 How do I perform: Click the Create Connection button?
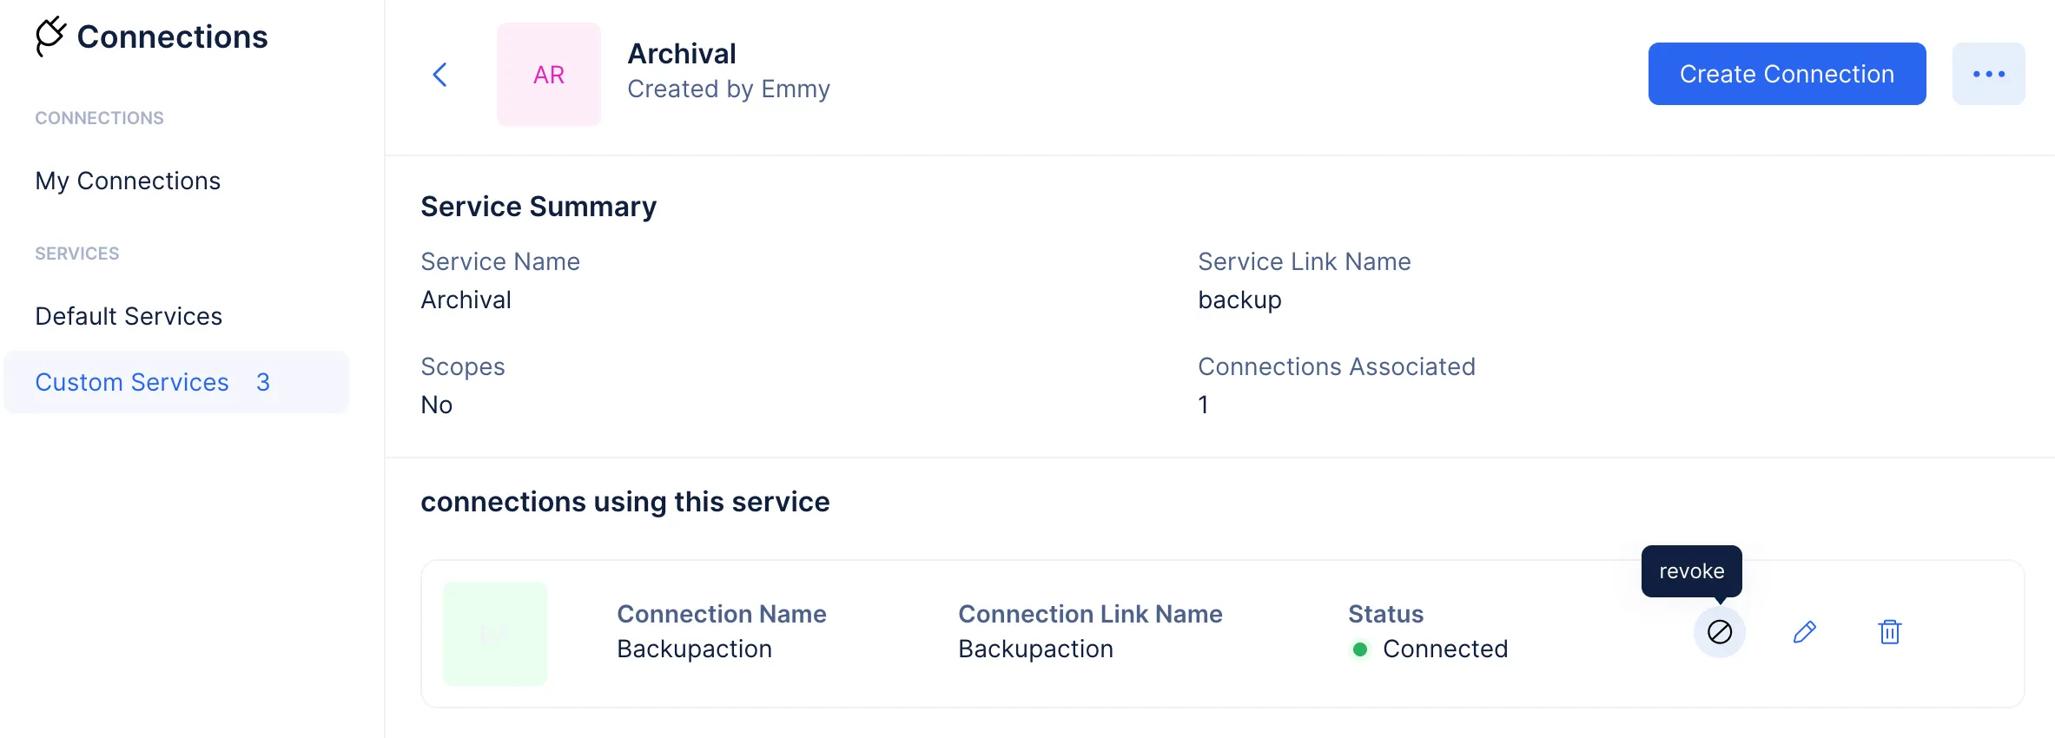[1787, 74]
